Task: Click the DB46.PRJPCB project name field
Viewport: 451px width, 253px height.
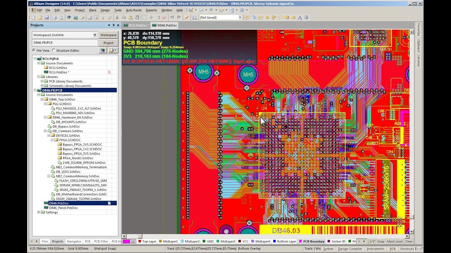Action: coord(65,43)
